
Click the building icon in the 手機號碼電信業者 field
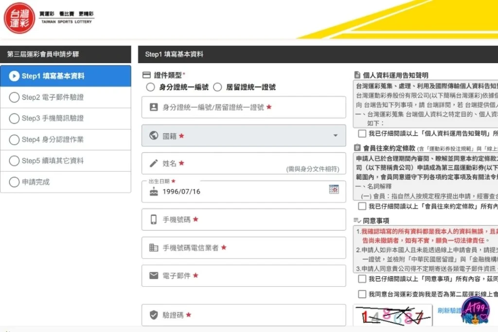click(x=154, y=247)
